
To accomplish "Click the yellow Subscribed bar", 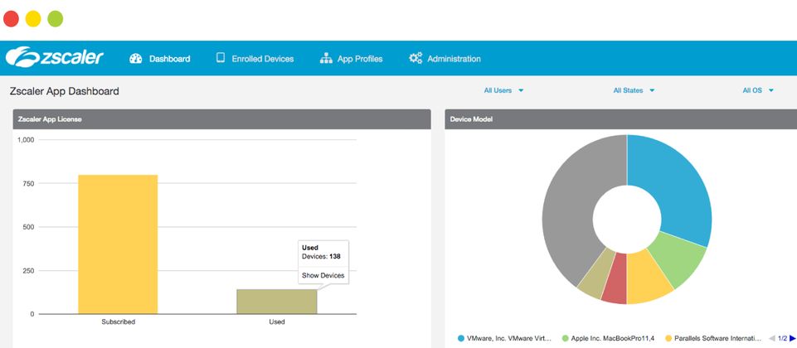I will click(x=118, y=244).
